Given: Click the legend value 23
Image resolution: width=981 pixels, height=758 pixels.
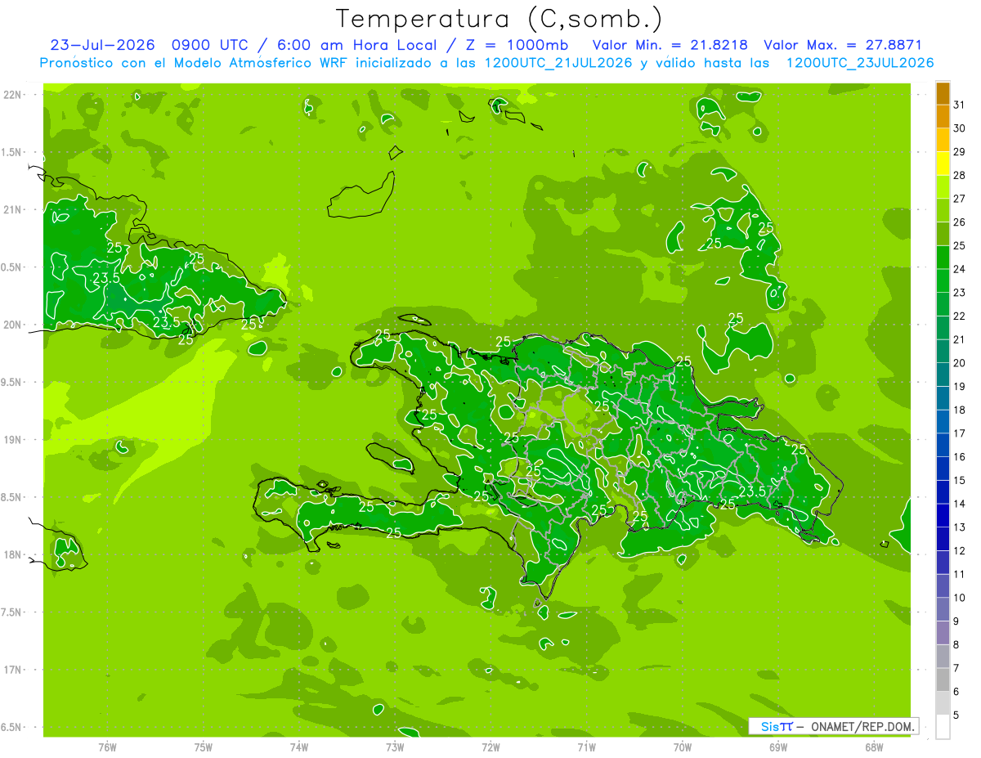Looking at the screenshot, I should tap(959, 293).
